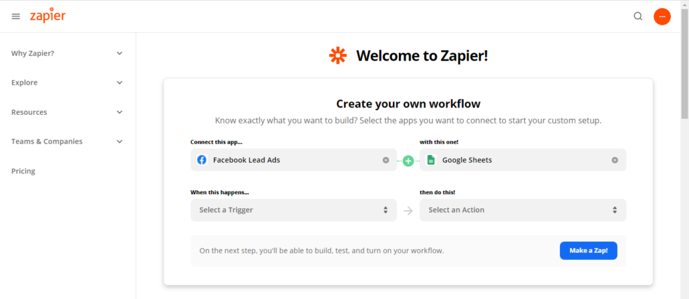689x299 pixels.
Task: Click the Google Sheets icon
Action: (x=431, y=160)
